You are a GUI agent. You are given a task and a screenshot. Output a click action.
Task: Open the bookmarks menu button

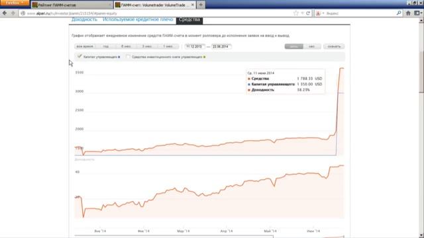point(418,13)
